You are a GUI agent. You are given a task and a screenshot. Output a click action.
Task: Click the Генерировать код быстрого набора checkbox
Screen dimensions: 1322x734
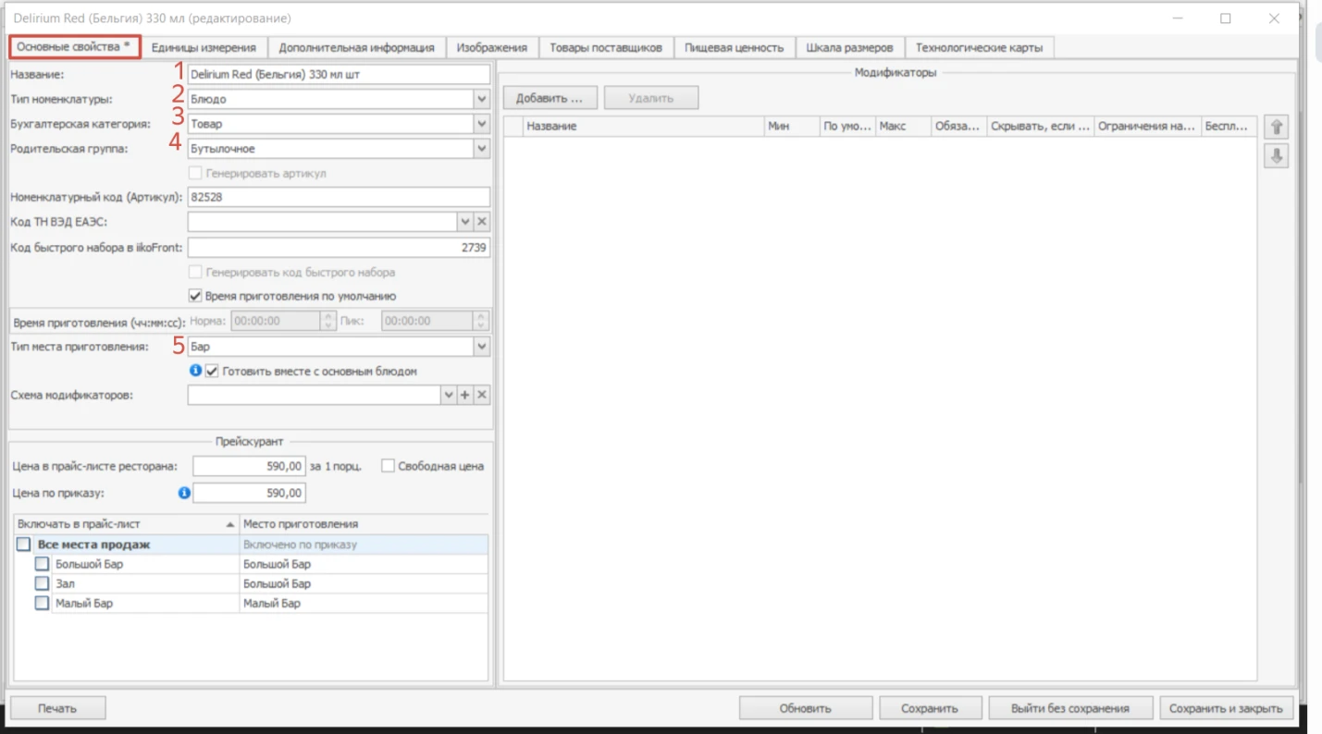[195, 273]
